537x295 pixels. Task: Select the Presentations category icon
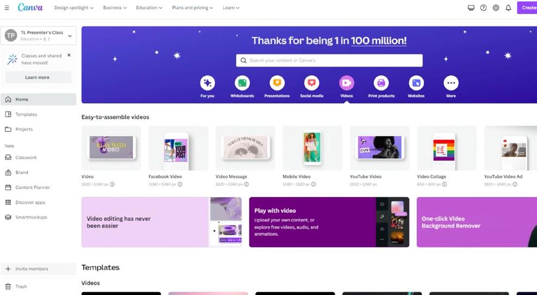coord(277,83)
